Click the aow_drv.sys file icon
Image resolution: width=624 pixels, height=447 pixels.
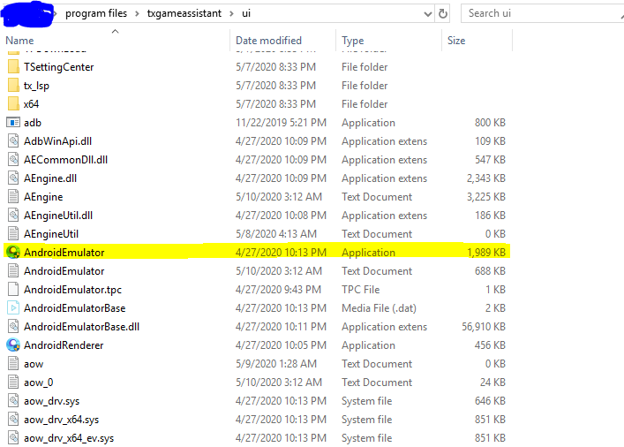(x=13, y=401)
